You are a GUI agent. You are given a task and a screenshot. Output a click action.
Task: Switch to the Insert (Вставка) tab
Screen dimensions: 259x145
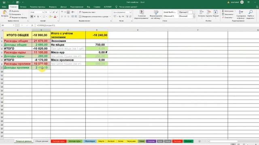tap(23, 7)
